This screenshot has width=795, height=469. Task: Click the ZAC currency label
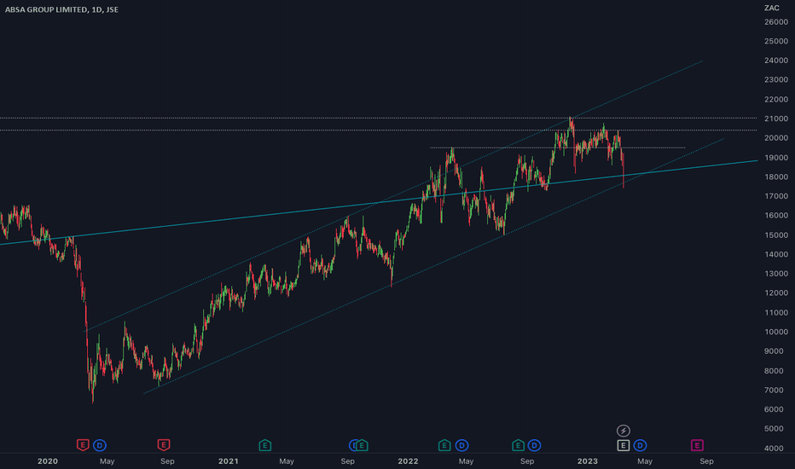pyautogui.click(x=772, y=8)
